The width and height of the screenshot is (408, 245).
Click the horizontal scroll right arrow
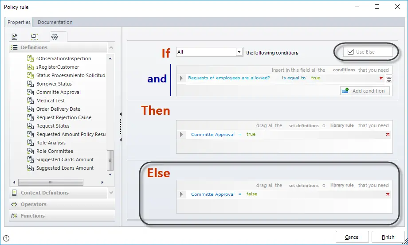click(x=102, y=182)
